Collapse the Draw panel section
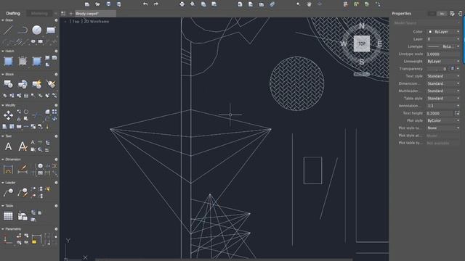Image resolution: width=465 pixels, height=261 pixels. (x=3, y=20)
